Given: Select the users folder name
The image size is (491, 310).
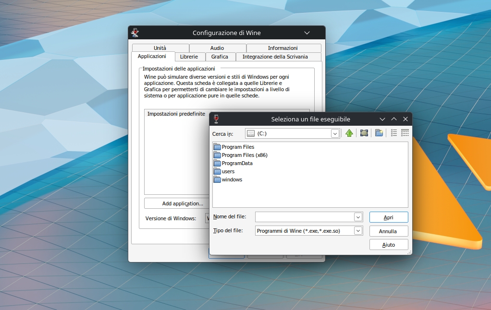Looking at the screenshot, I should point(228,171).
